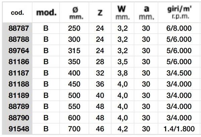
Task: Click the last row code 91548
Action: click(19, 128)
